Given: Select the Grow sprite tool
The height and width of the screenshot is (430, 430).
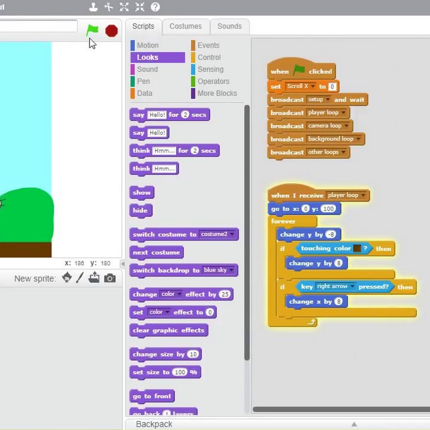Looking at the screenshot, I should pyautogui.click(x=124, y=7).
